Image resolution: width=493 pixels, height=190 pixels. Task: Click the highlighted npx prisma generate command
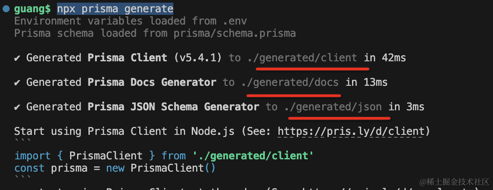coord(115,9)
